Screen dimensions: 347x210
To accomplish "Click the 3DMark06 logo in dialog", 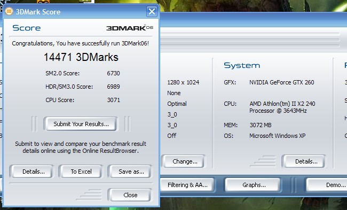I will pos(130,28).
